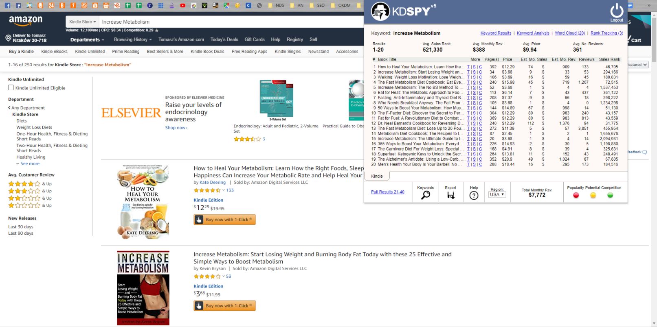Click Buy now with 1-Click for $12.29 book

(224, 220)
